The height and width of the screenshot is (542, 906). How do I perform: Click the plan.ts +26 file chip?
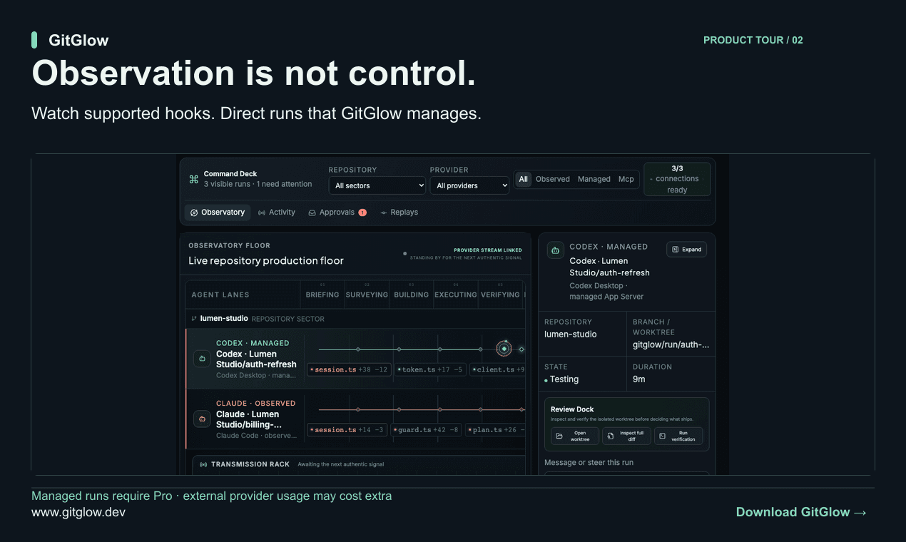(x=495, y=430)
